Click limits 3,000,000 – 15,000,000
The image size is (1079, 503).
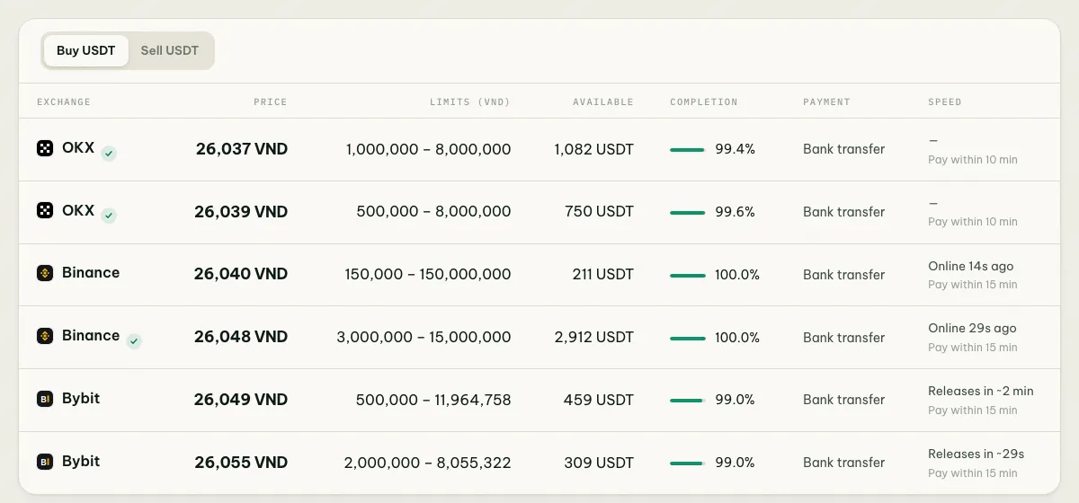click(x=424, y=338)
